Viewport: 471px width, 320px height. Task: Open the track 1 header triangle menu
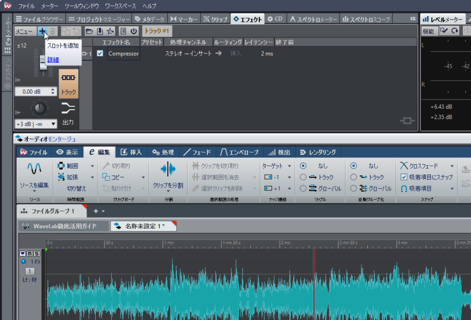coord(22,253)
